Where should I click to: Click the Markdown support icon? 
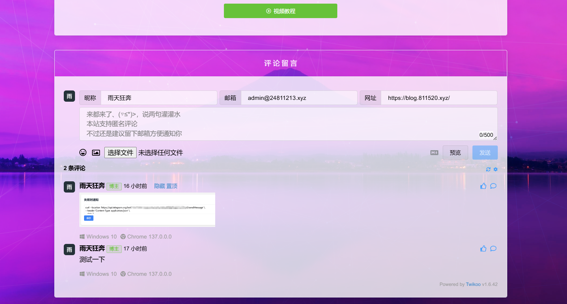pos(434,152)
